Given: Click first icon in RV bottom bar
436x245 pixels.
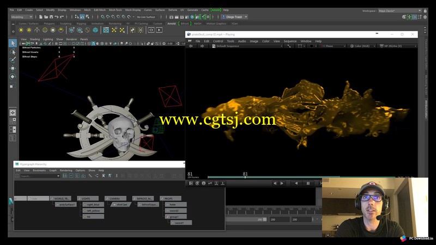Looking at the screenshot, I should click(x=191, y=183).
